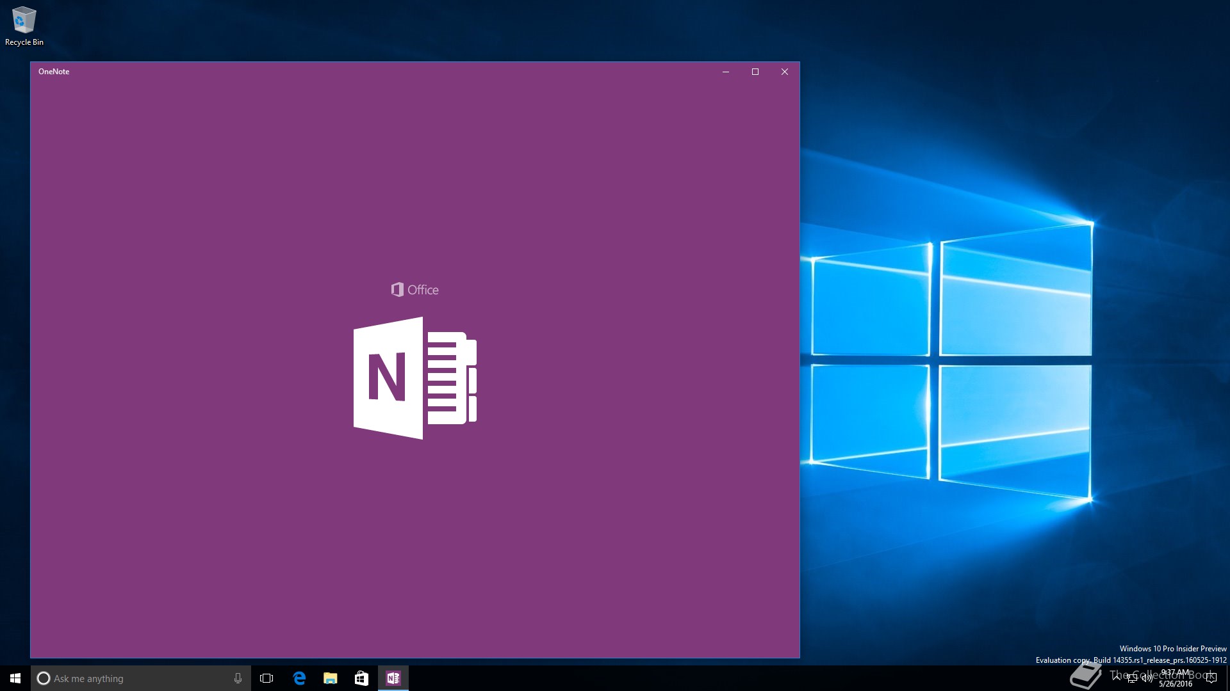Click the OneNote notebook logo on the splash screen
The image size is (1230, 691).
tap(414, 377)
